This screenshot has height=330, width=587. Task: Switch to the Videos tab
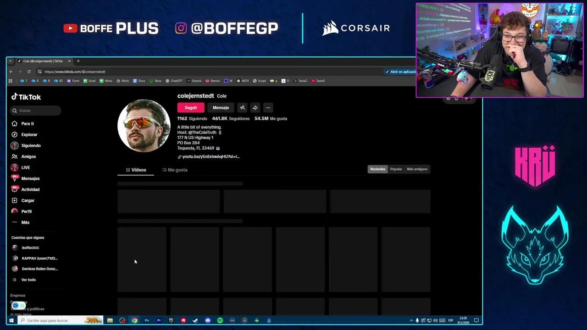(x=136, y=170)
